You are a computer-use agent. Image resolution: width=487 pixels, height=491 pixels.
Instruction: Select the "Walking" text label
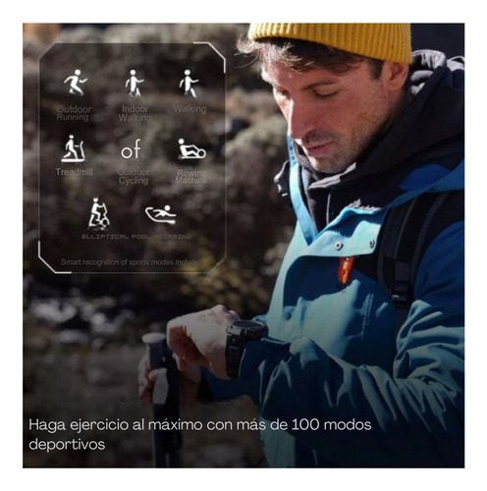tap(189, 109)
